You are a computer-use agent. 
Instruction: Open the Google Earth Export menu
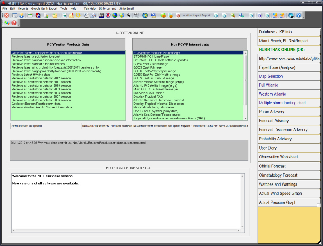pyautogui.click(x=44, y=8)
